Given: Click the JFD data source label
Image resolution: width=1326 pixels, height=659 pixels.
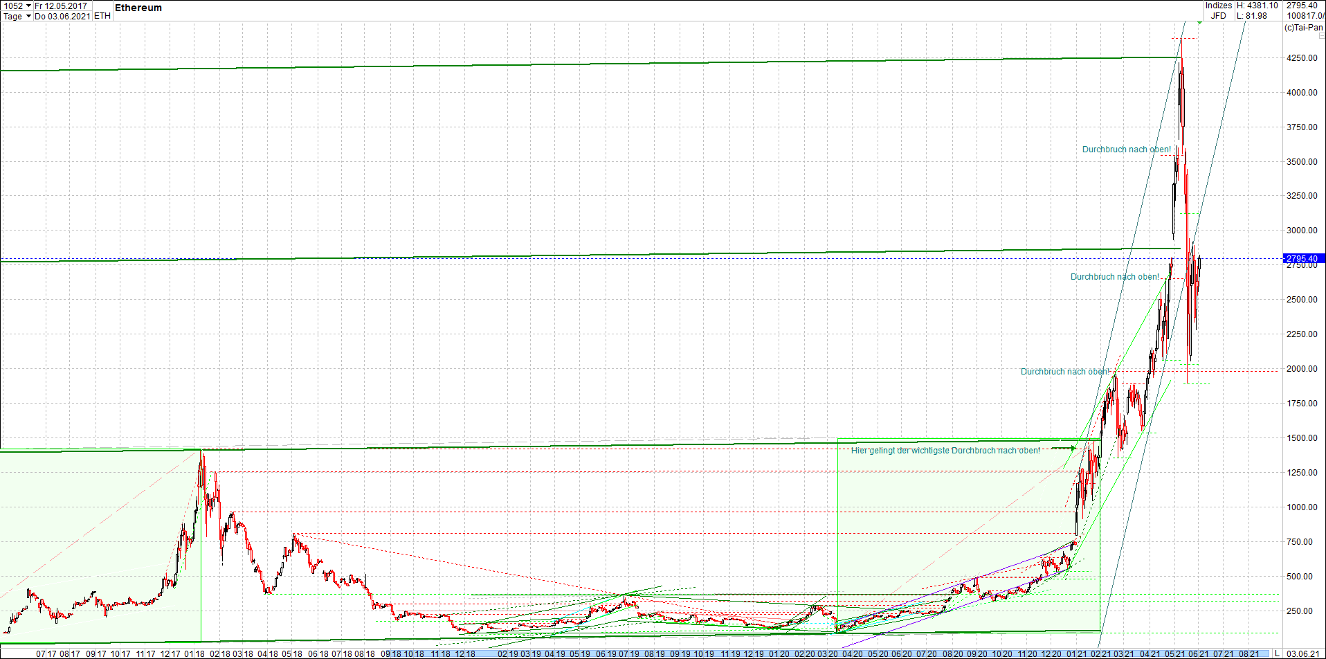Looking at the screenshot, I should (x=1217, y=15).
